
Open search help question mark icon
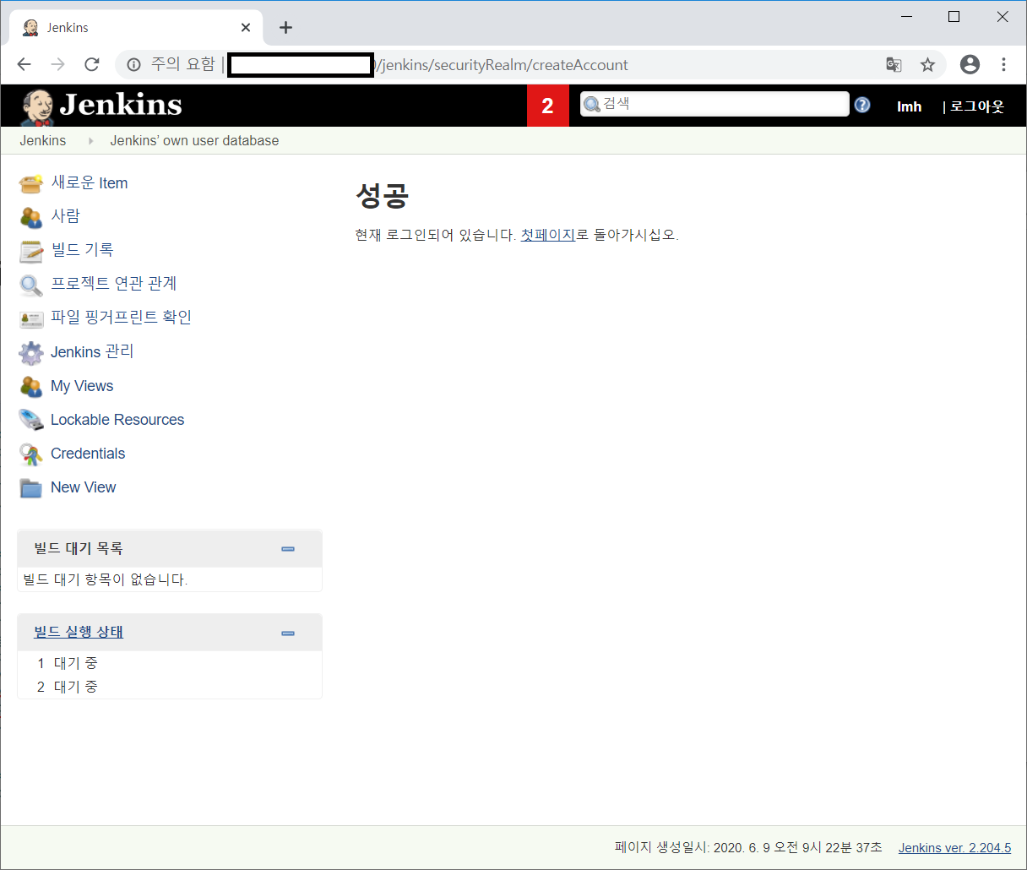click(x=862, y=105)
